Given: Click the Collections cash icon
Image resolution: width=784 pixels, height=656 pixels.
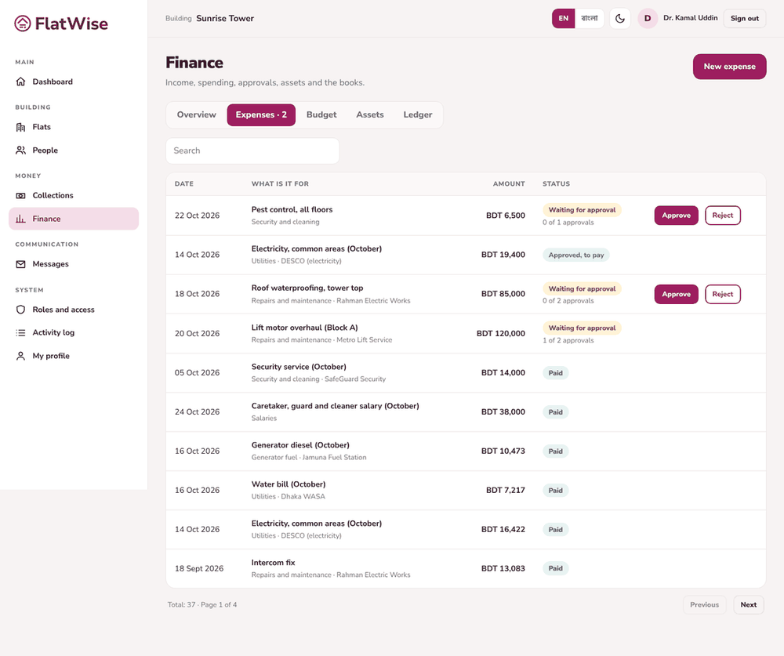Looking at the screenshot, I should (20, 195).
